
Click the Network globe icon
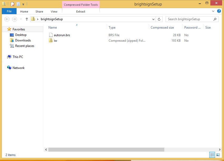click(x=9, y=68)
